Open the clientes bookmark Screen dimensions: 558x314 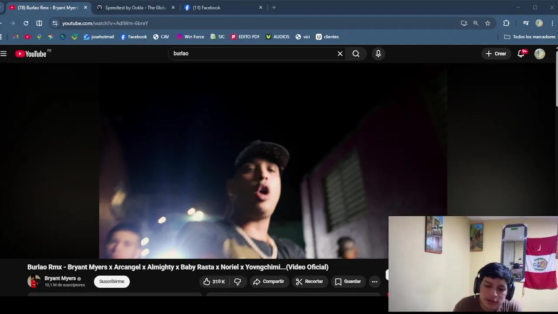(x=327, y=37)
